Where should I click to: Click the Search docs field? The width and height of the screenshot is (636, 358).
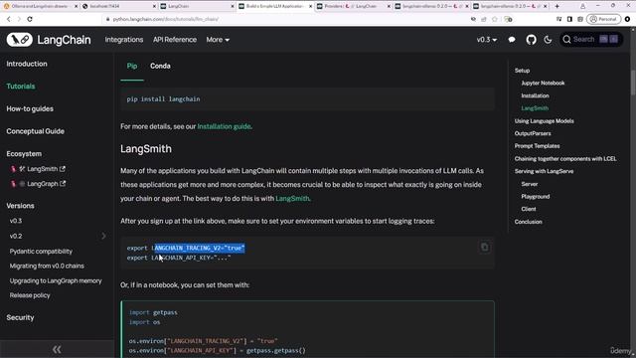coord(591,40)
